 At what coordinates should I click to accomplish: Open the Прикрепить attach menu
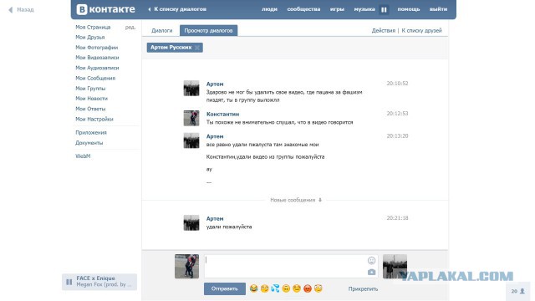click(x=363, y=288)
